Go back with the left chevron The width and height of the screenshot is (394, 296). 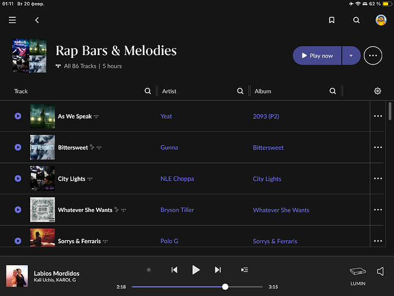[37, 20]
